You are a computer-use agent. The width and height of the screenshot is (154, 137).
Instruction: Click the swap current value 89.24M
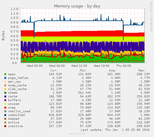tap(56, 108)
